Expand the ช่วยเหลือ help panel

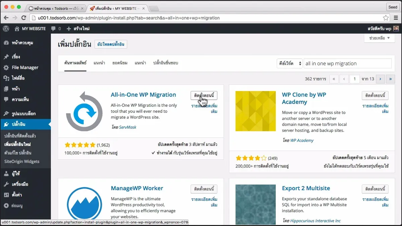pyautogui.click(x=380, y=38)
